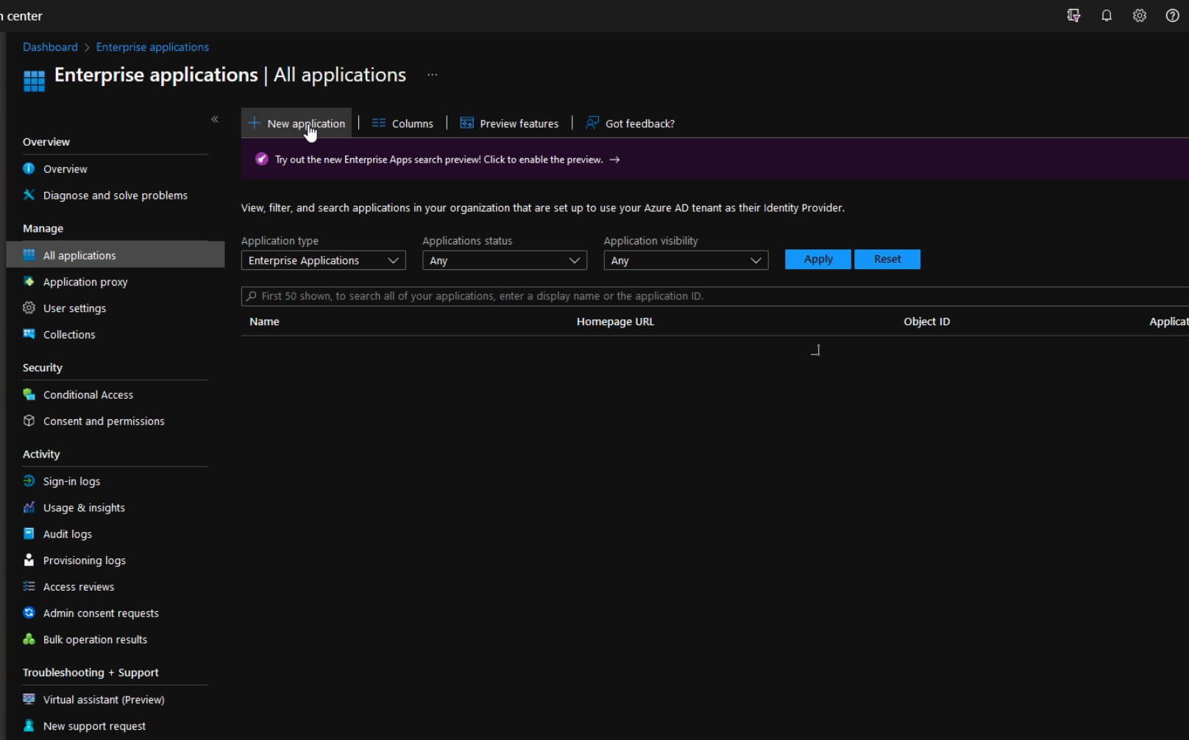Collapse the left navigation pane
1189x740 pixels.
tap(215, 119)
